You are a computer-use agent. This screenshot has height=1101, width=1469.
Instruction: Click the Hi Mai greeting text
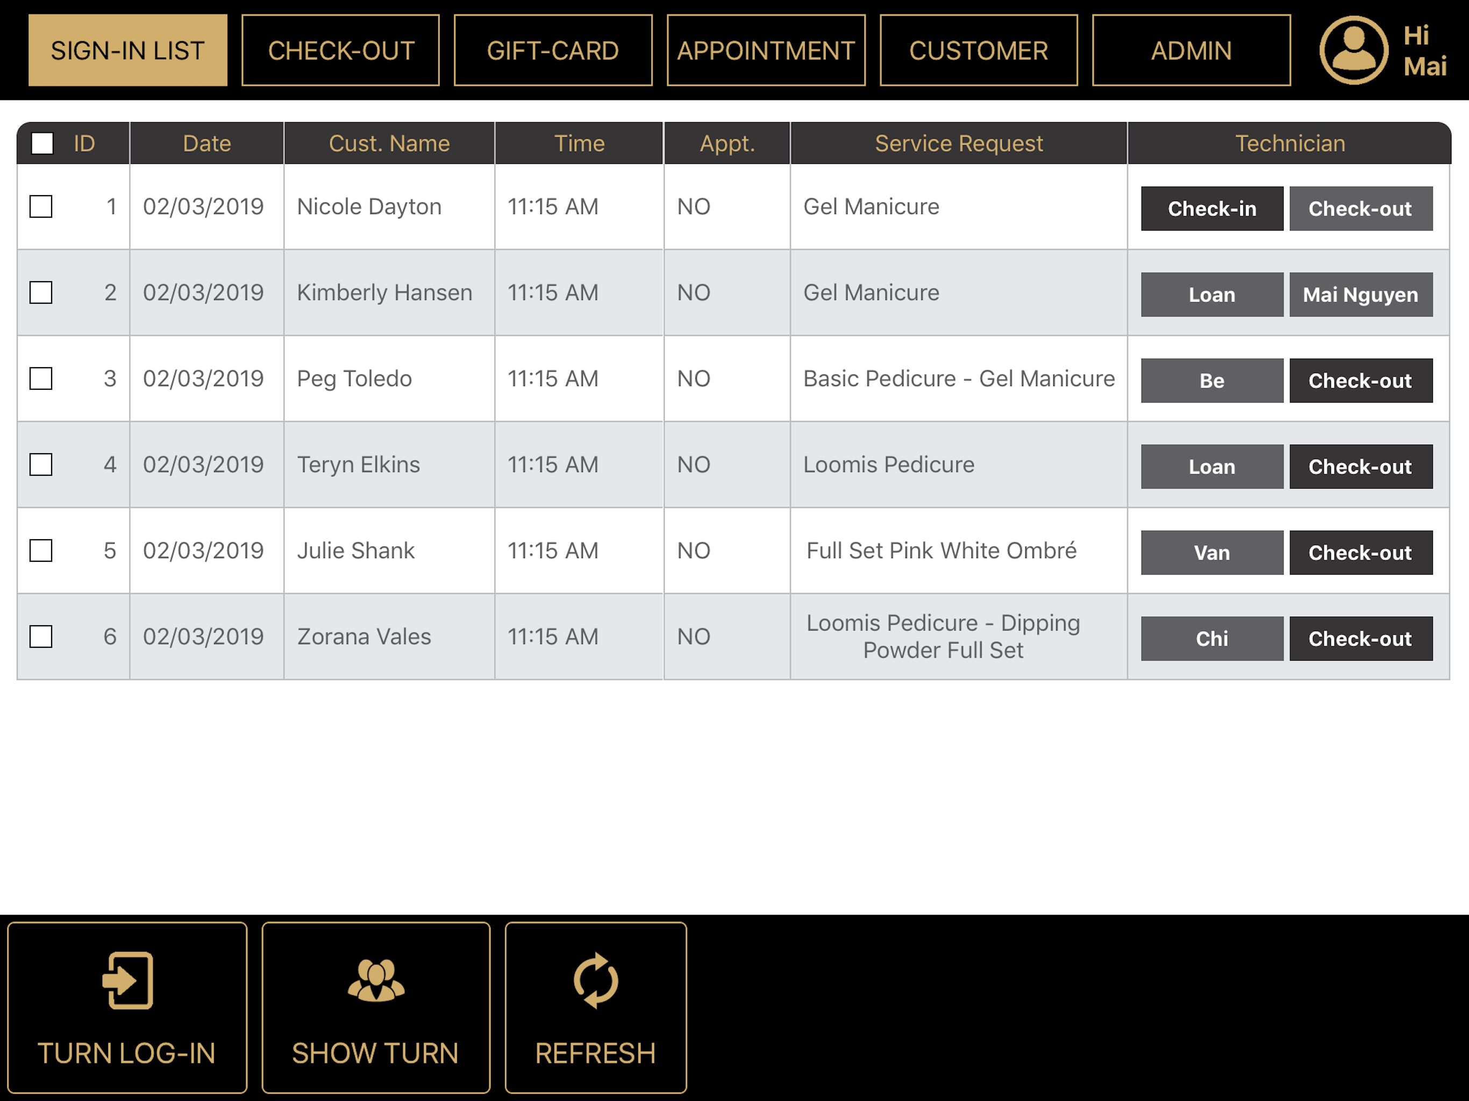1424,51
